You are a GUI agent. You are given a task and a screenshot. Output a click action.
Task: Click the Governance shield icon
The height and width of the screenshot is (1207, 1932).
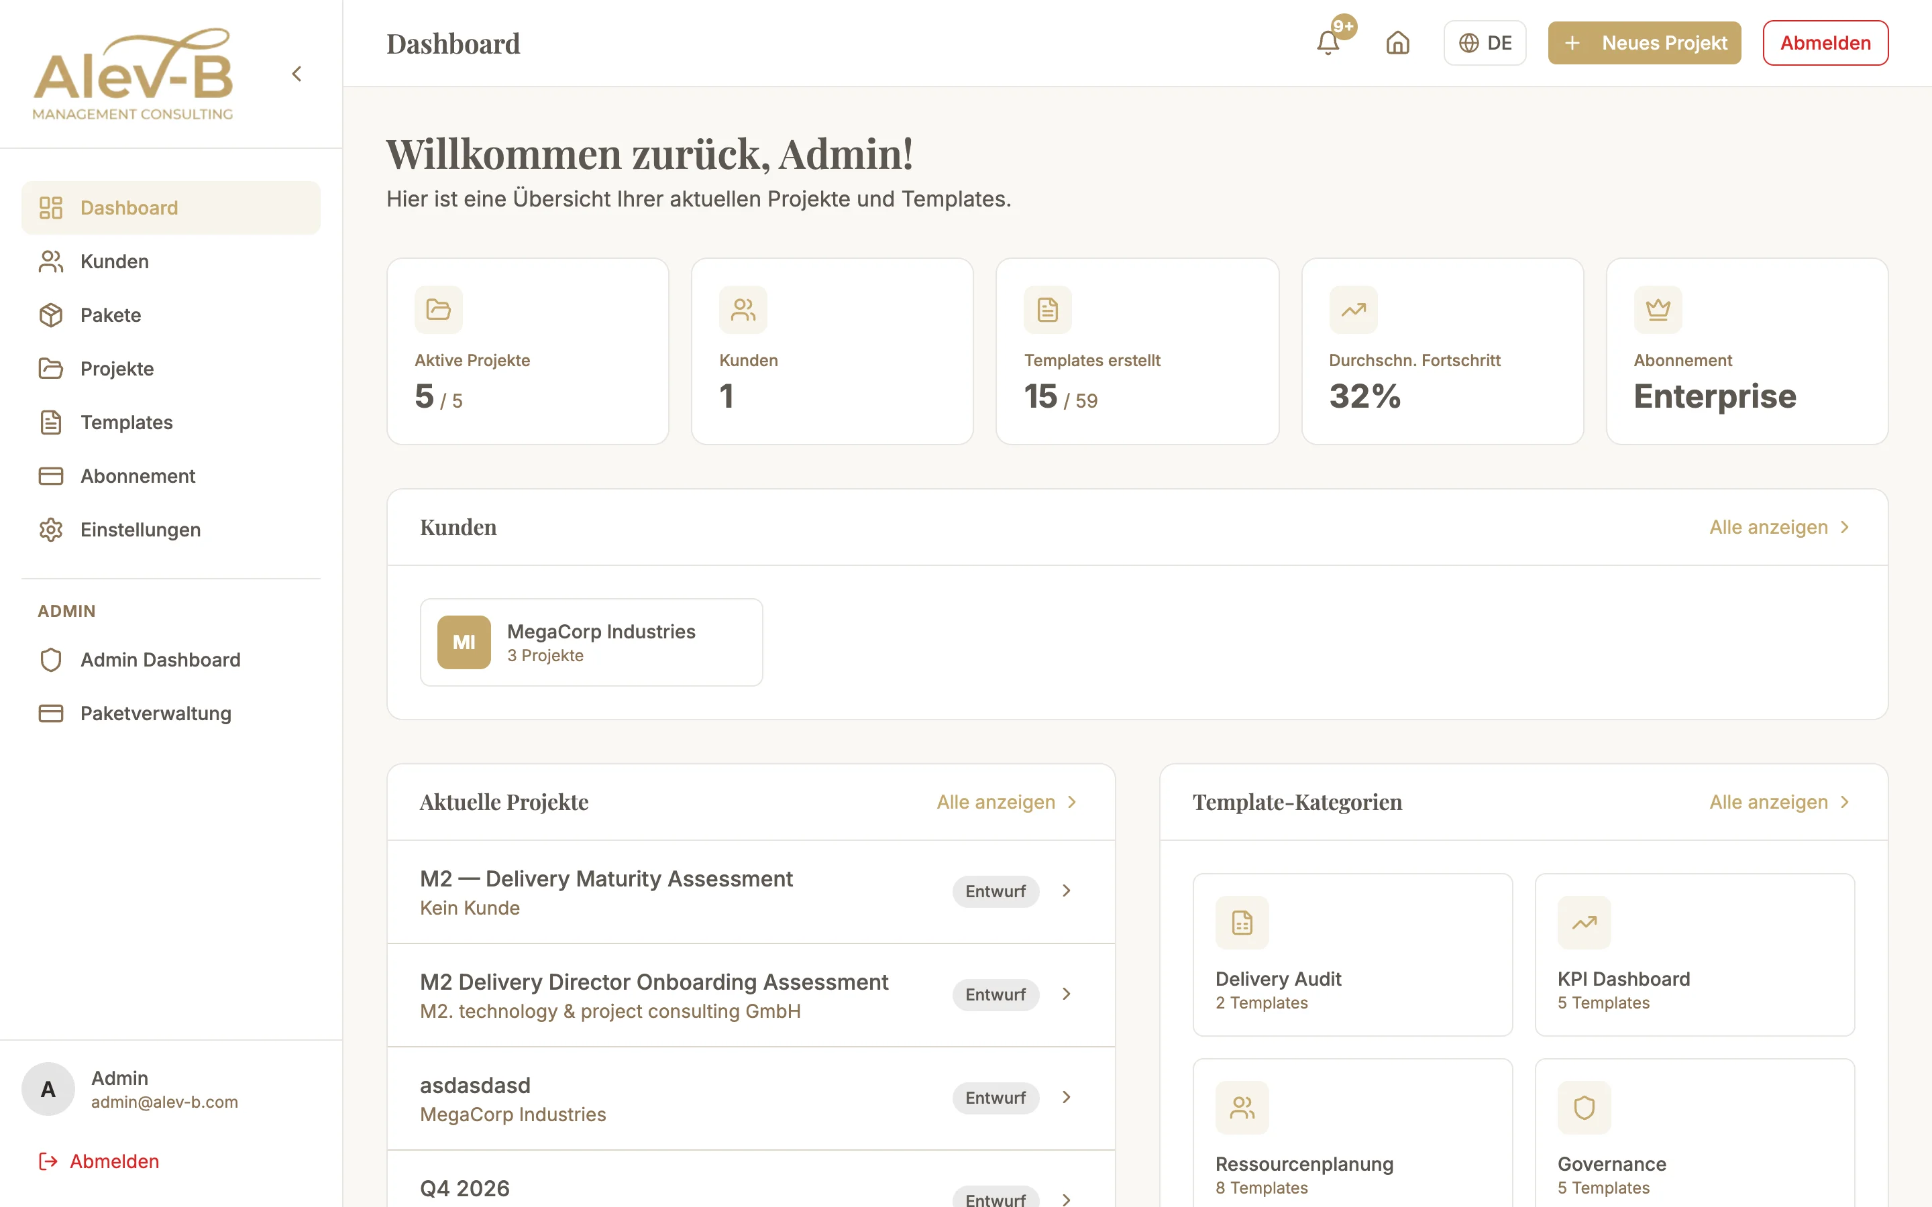tap(1584, 1107)
